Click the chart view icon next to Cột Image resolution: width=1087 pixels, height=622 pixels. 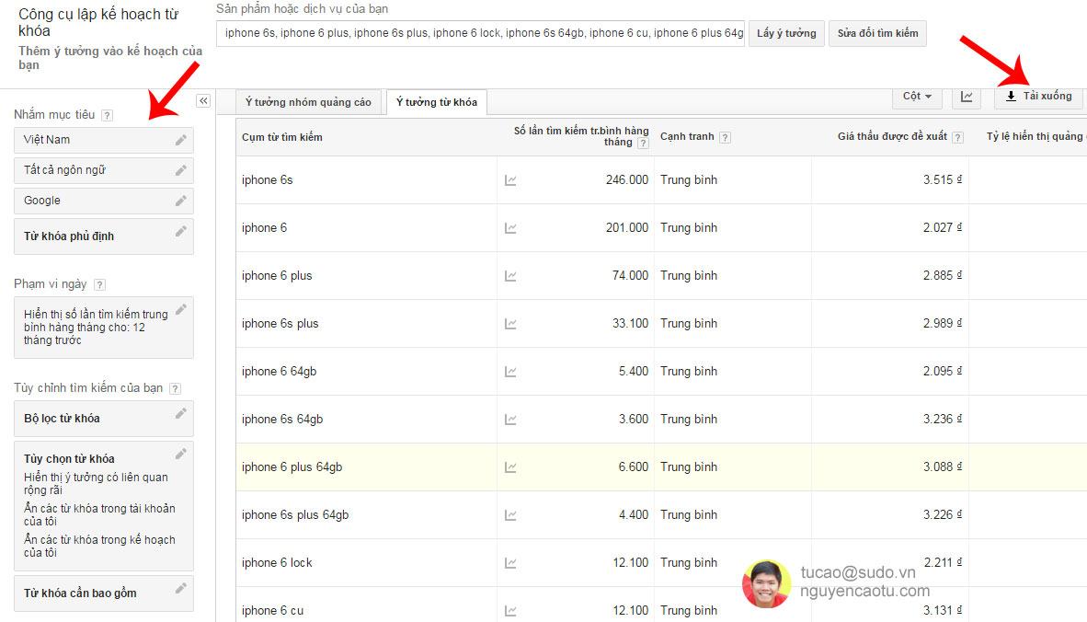(x=967, y=97)
